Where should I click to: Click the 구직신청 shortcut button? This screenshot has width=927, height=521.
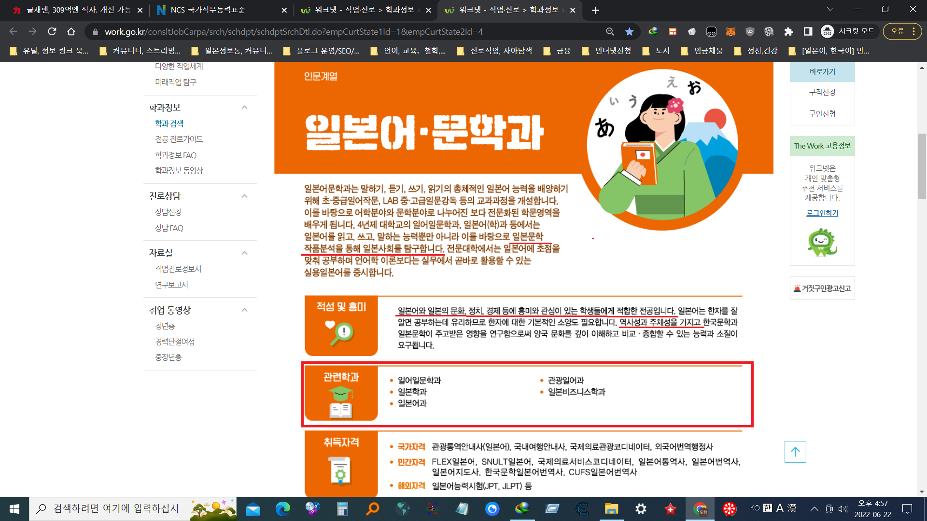click(x=822, y=92)
